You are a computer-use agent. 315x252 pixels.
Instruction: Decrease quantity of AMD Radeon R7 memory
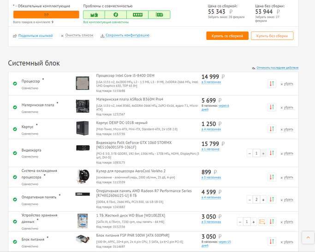coord(250,200)
